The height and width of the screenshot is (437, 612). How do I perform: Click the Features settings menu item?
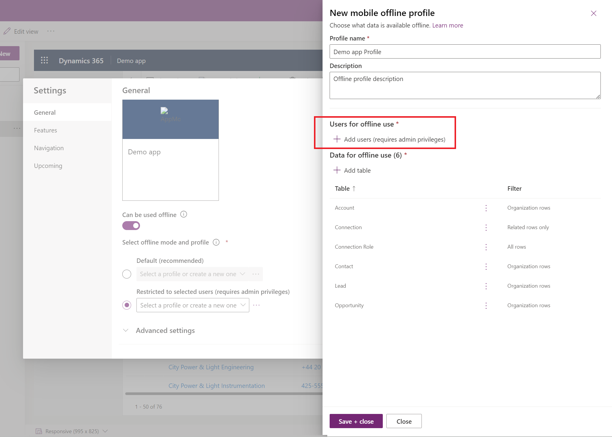(45, 130)
